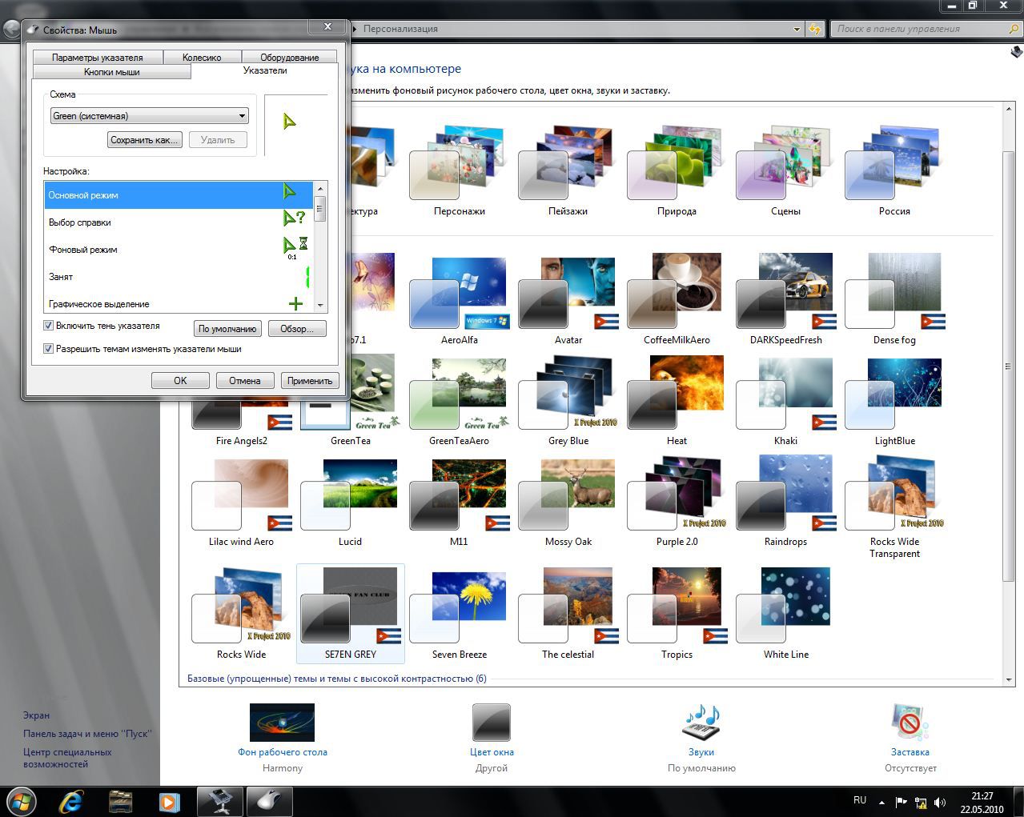Expand the Green (системная) scheme dropdown

pyautogui.click(x=242, y=116)
